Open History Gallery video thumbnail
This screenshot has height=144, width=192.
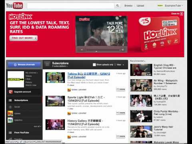(55, 124)
